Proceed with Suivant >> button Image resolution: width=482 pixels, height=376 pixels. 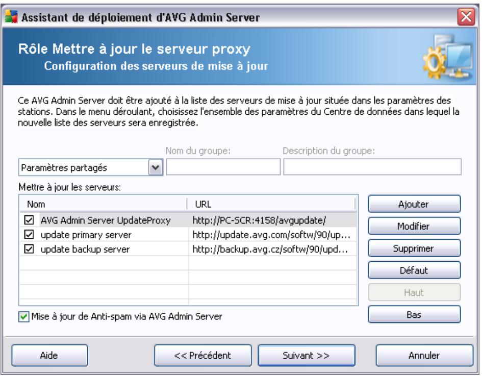[x=307, y=356]
